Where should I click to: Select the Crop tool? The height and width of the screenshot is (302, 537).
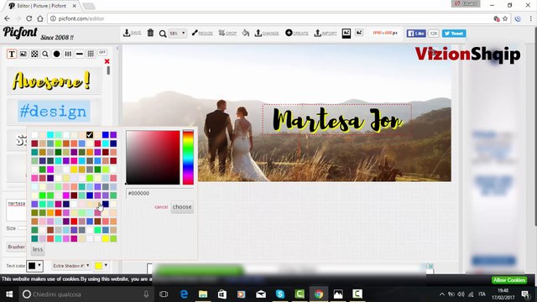click(227, 33)
